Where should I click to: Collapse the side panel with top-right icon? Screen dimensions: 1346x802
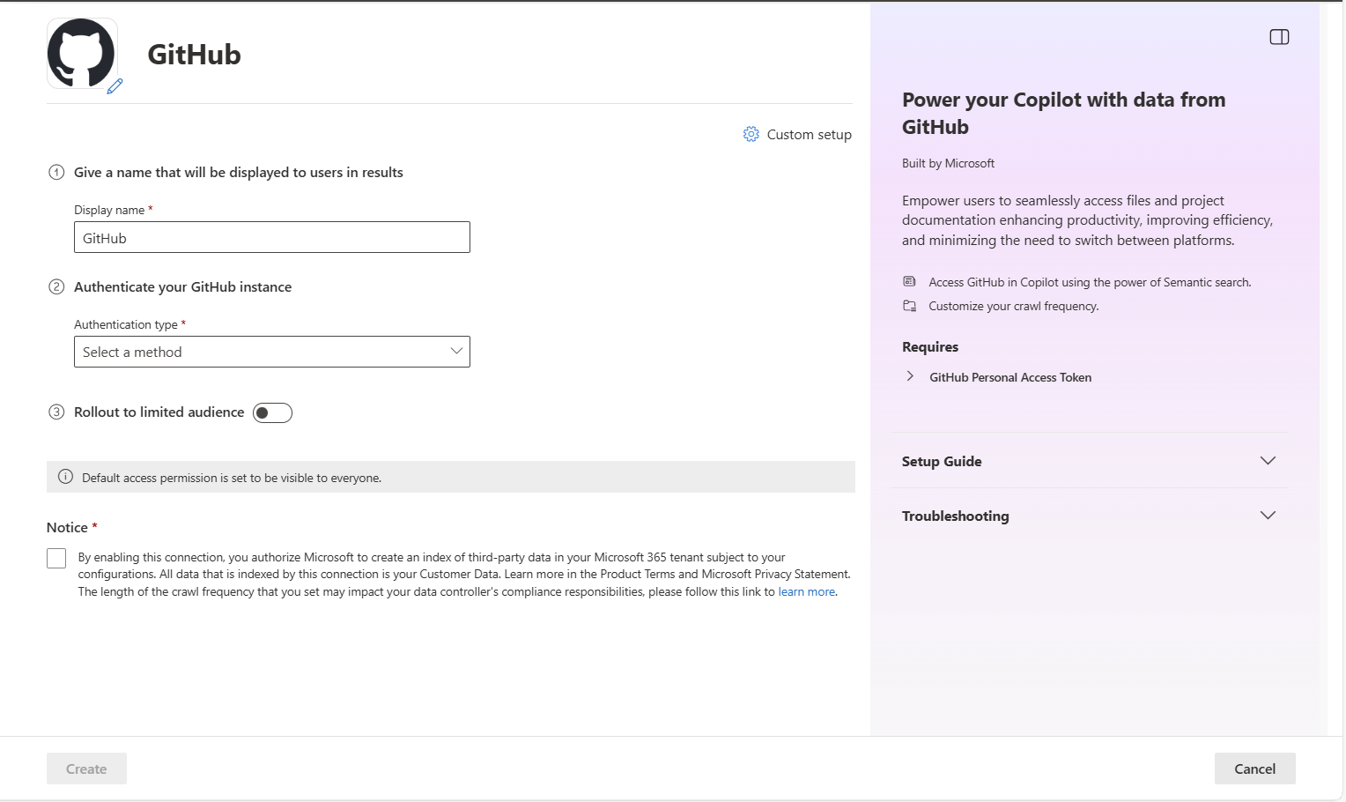[x=1278, y=36]
